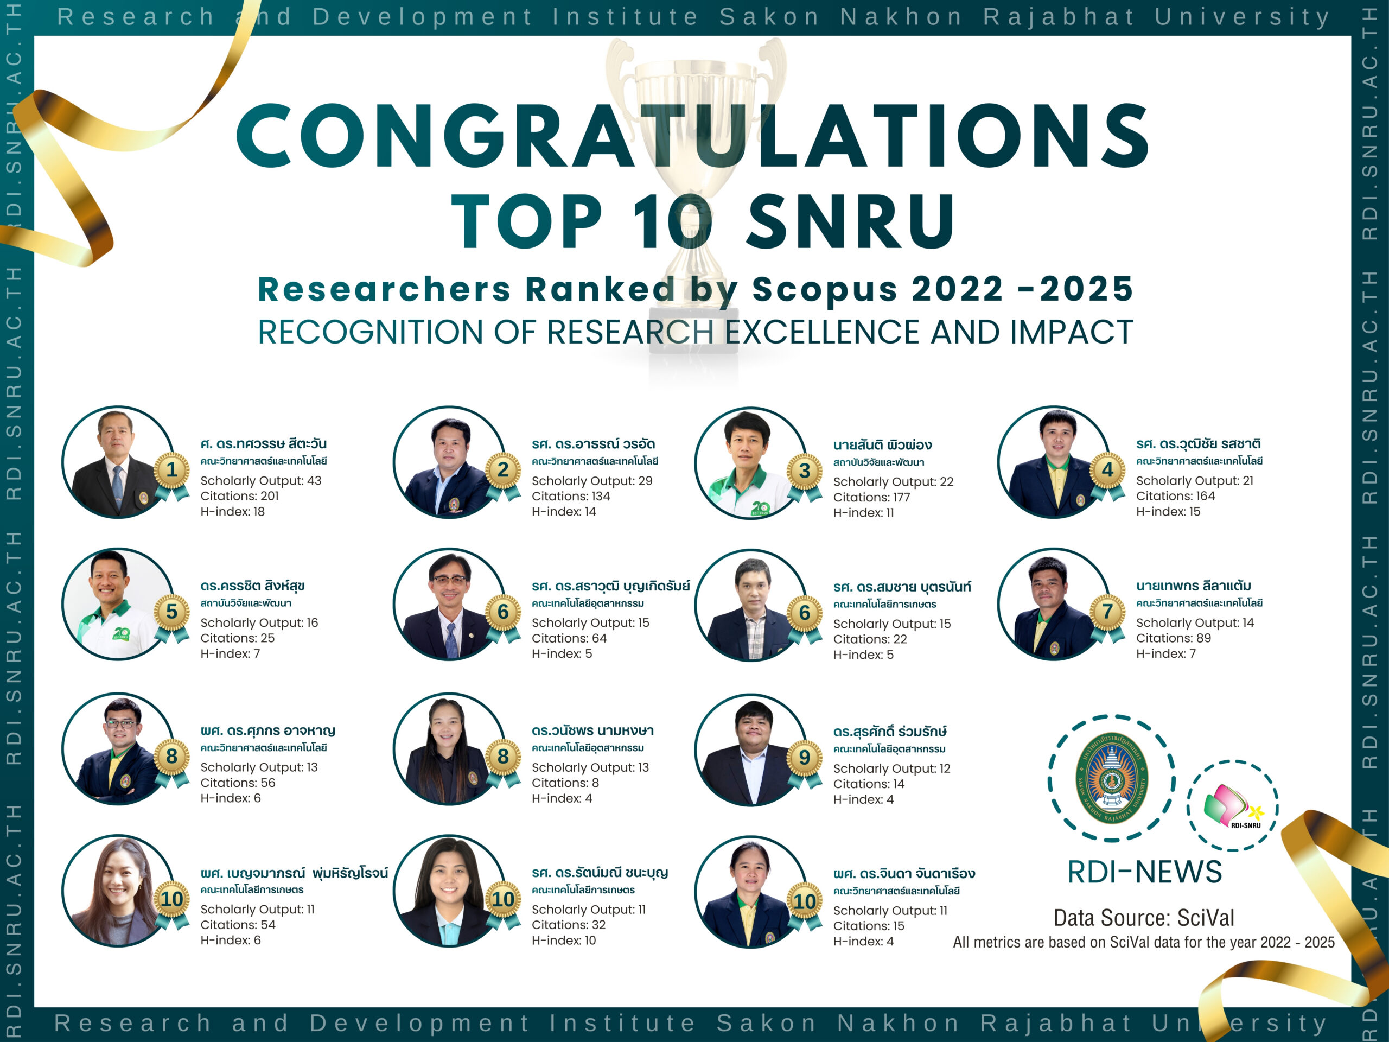Click the number 5 gold medal badge
The width and height of the screenshot is (1389, 1042).
click(x=171, y=612)
